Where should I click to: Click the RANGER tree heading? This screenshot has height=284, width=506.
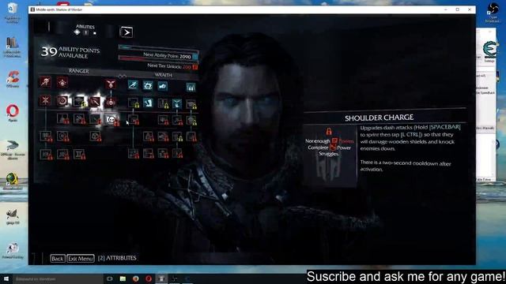tap(79, 71)
